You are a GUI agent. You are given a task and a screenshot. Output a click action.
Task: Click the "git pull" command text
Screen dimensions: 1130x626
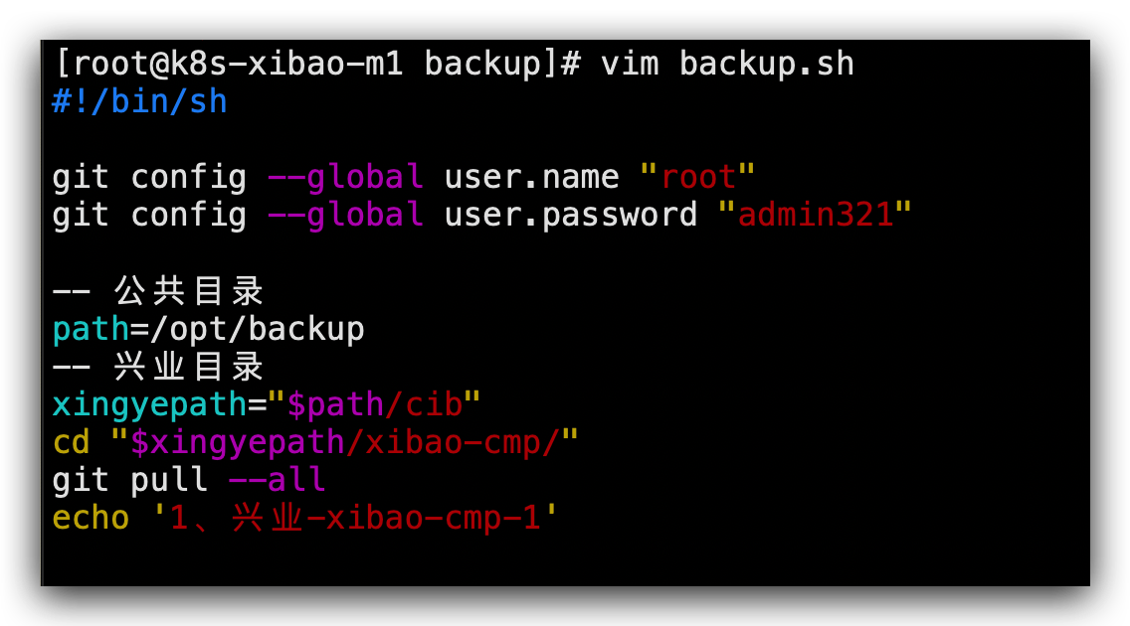129,480
